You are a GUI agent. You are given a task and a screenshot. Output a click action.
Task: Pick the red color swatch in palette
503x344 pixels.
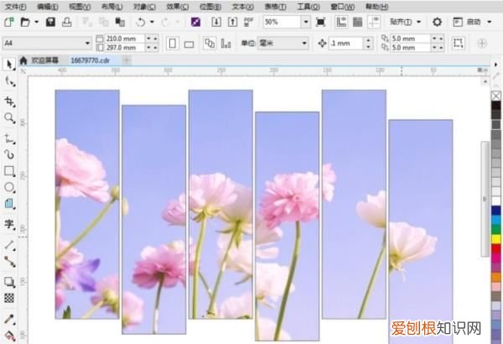pyautogui.click(x=496, y=248)
